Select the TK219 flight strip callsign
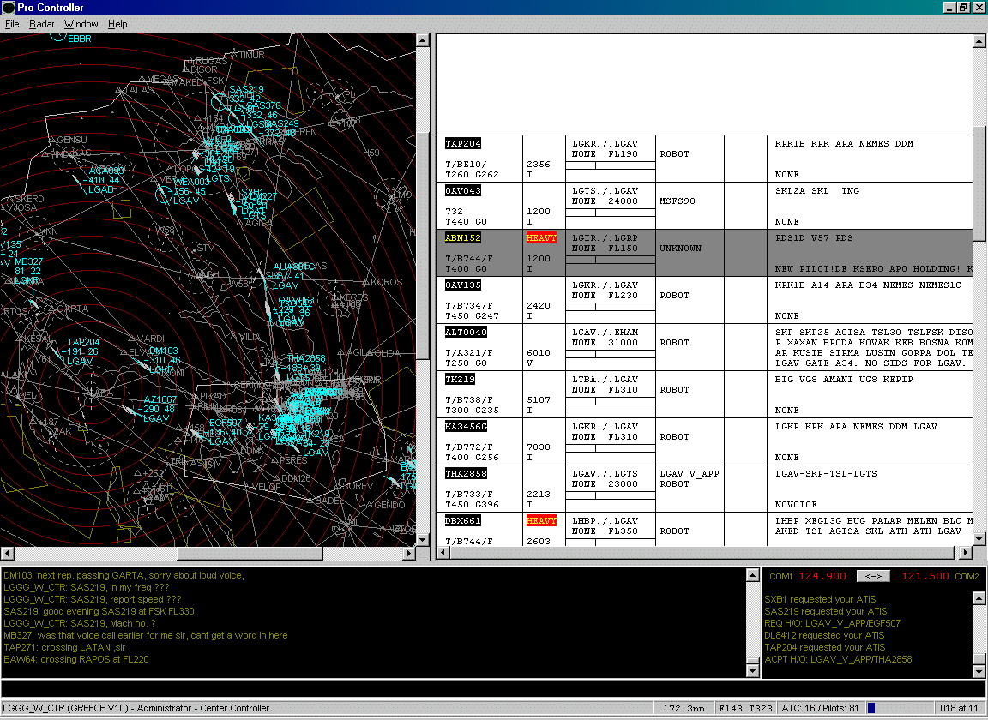This screenshot has height=720, width=988. 460,379
